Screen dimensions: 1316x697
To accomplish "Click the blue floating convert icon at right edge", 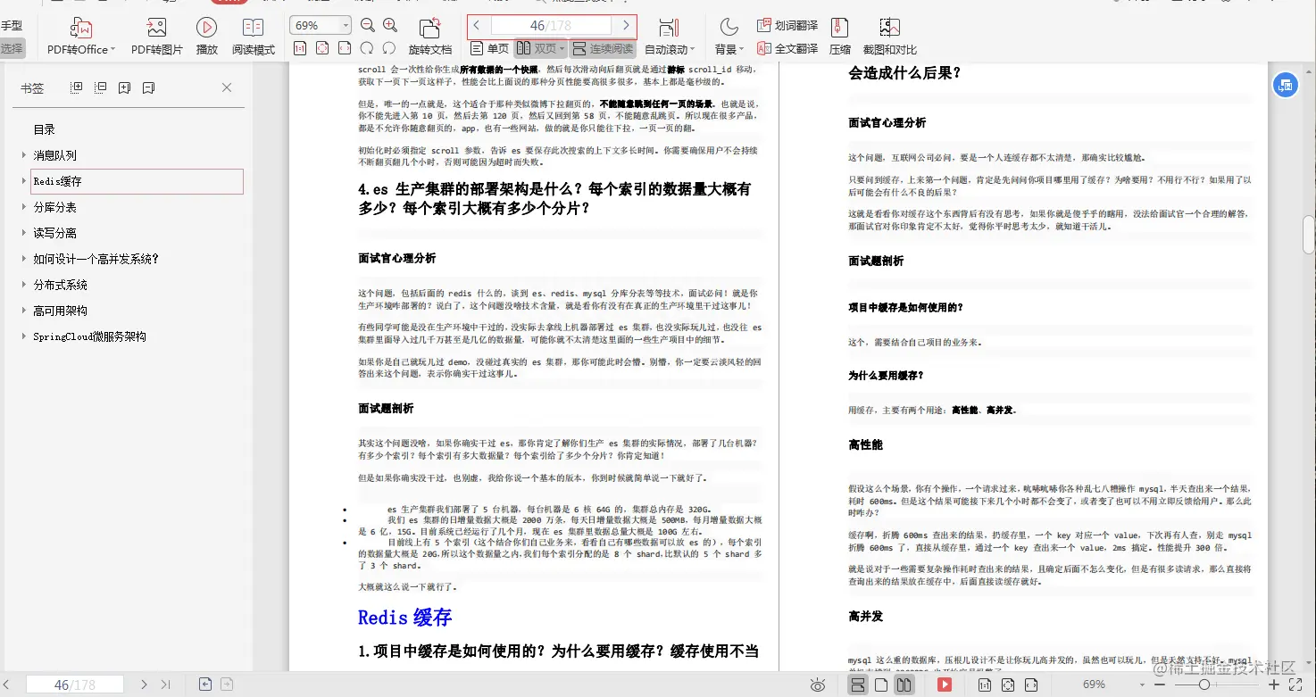I will pos(1285,86).
